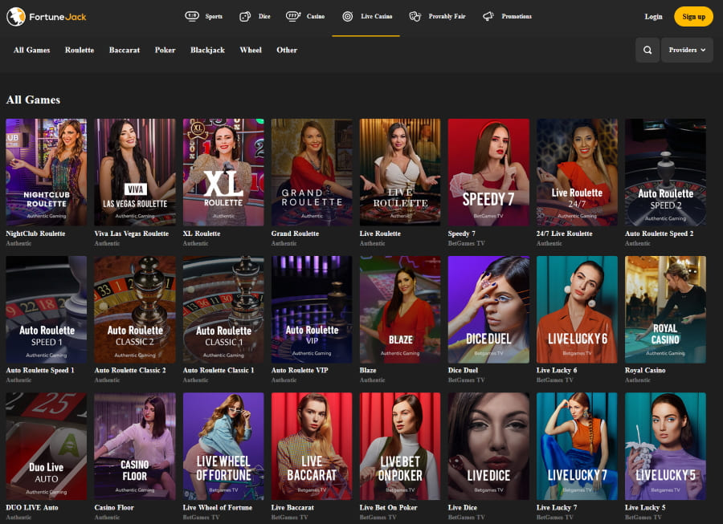Filter games by Roulette tab
This screenshot has height=524, width=723.
coord(80,50)
